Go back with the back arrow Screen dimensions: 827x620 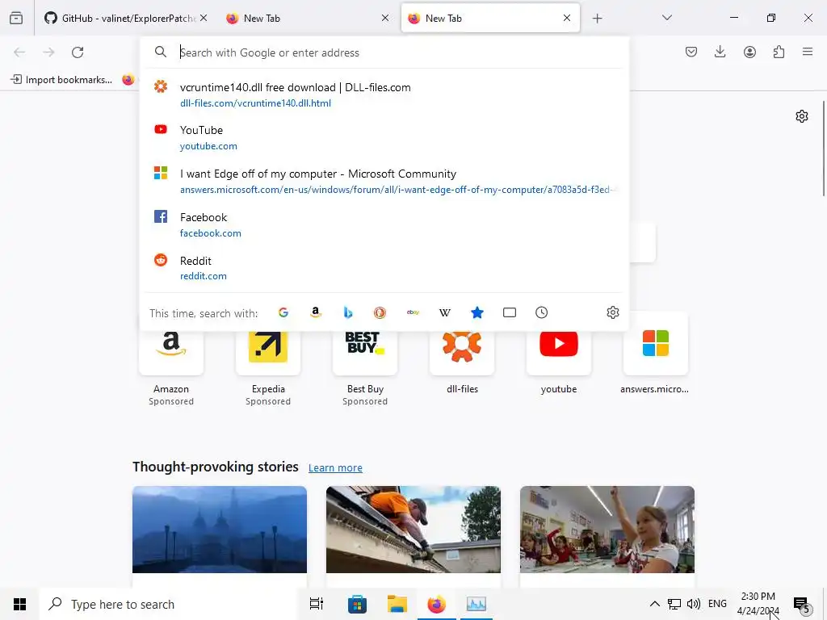[19, 52]
